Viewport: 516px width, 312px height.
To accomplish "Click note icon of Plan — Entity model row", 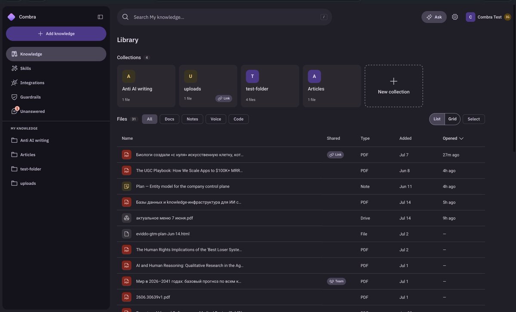I will pos(126,187).
